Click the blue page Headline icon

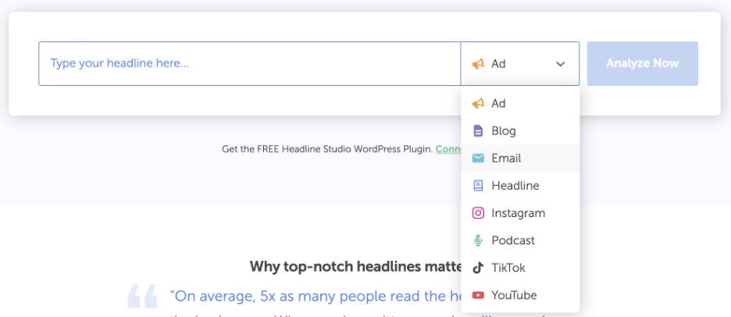tap(478, 186)
